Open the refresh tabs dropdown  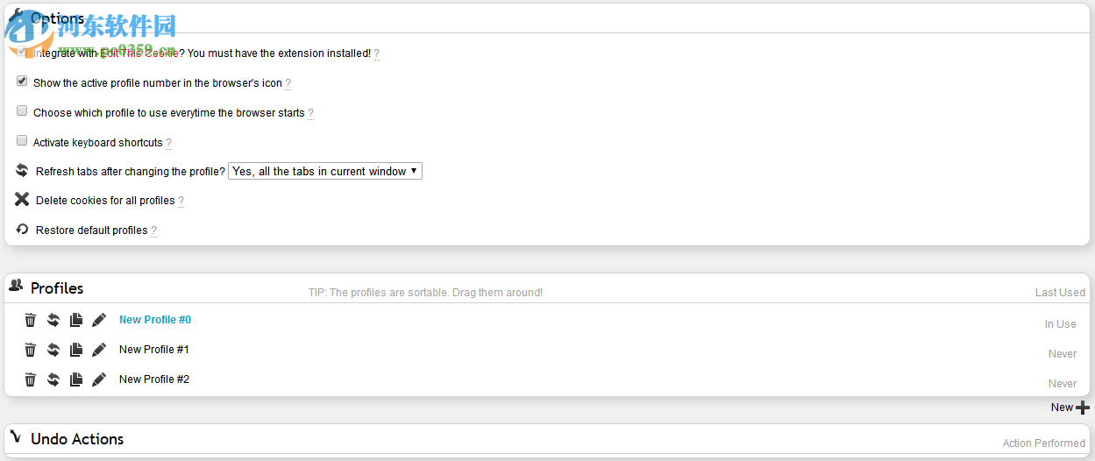[325, 172]
